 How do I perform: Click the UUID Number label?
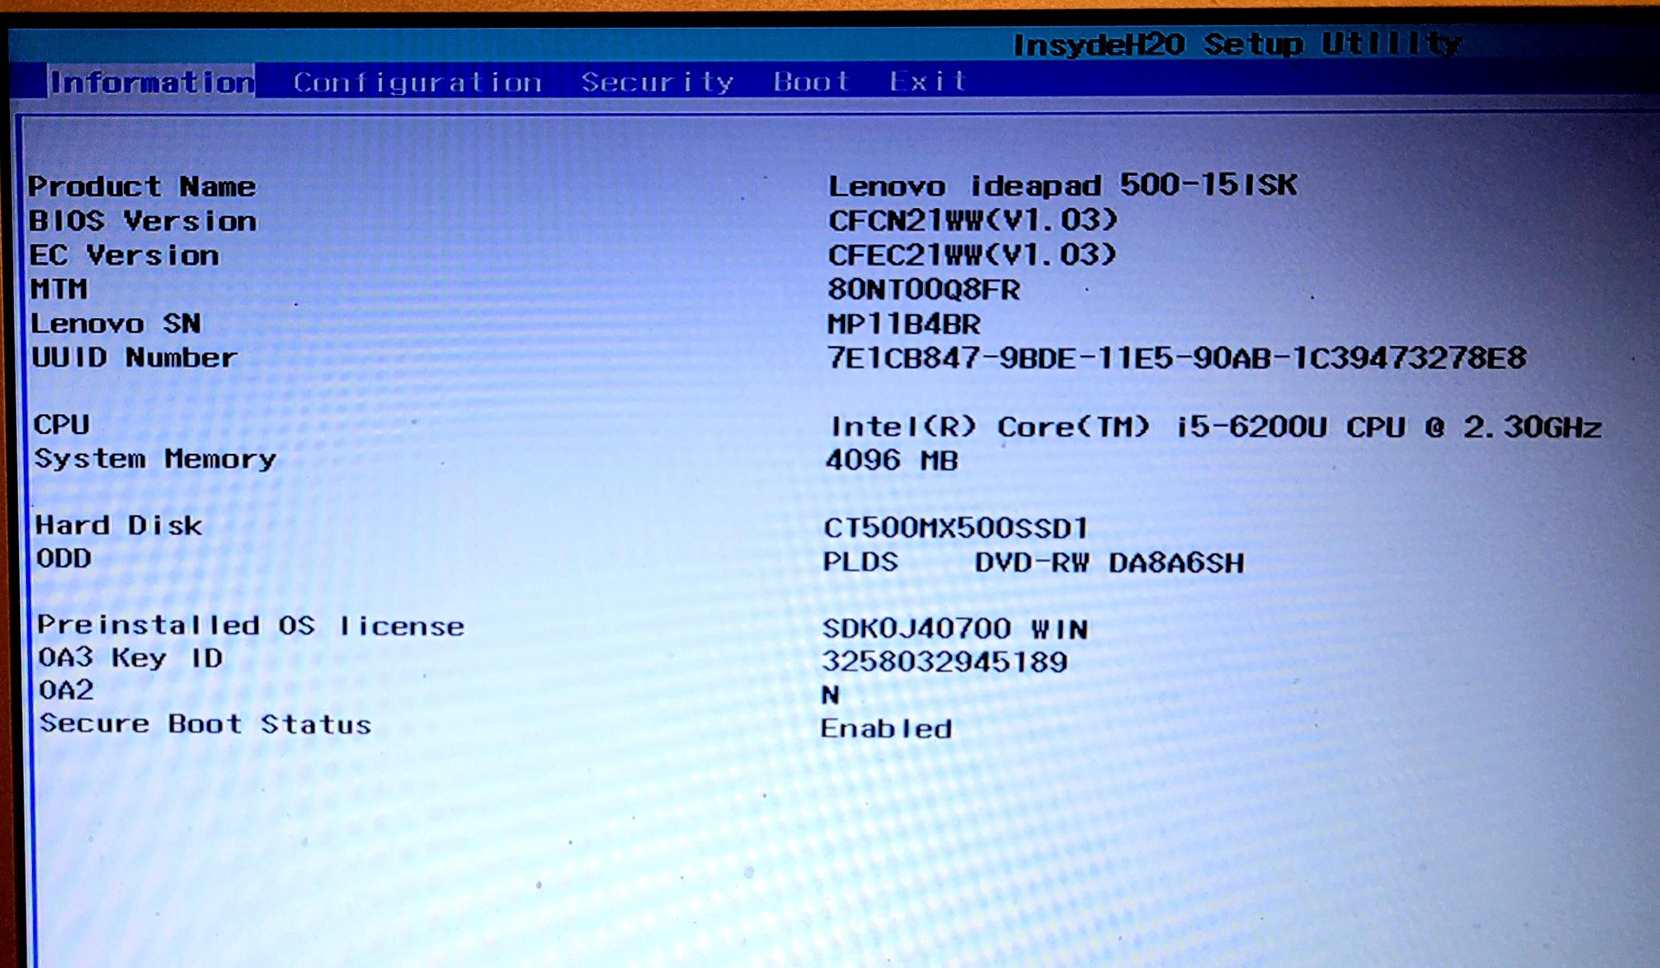(134, 358)
